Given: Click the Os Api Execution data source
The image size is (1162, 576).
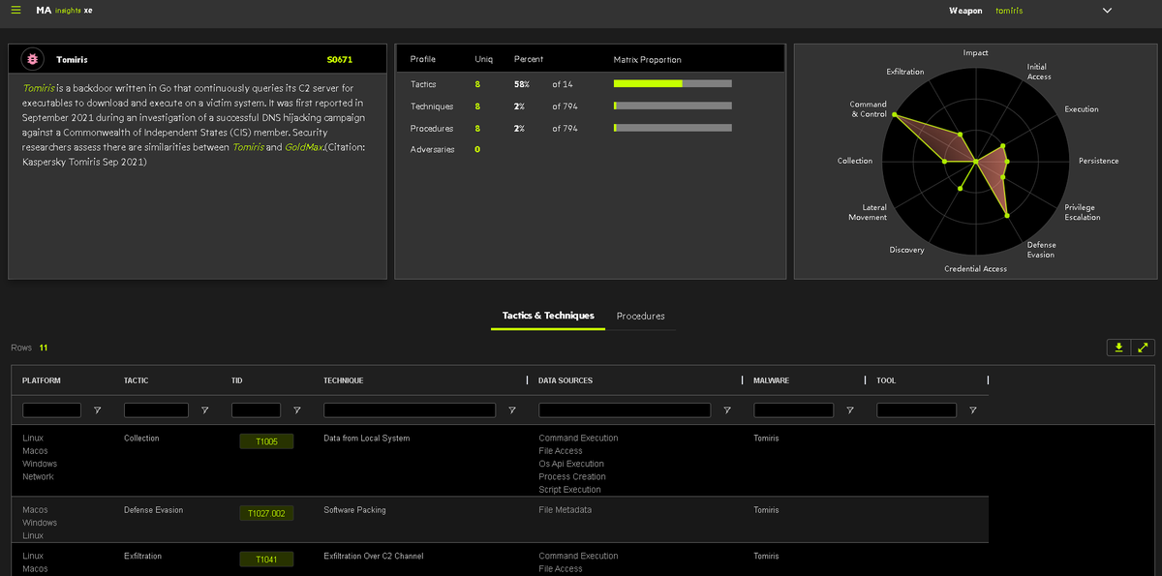Looking at the screenshot, I should click(571, 464).
